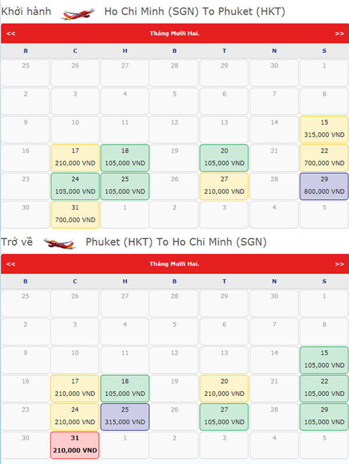
Task: Select return on the 18th for 105,000 VND
Action: click(x=125, y=388)
